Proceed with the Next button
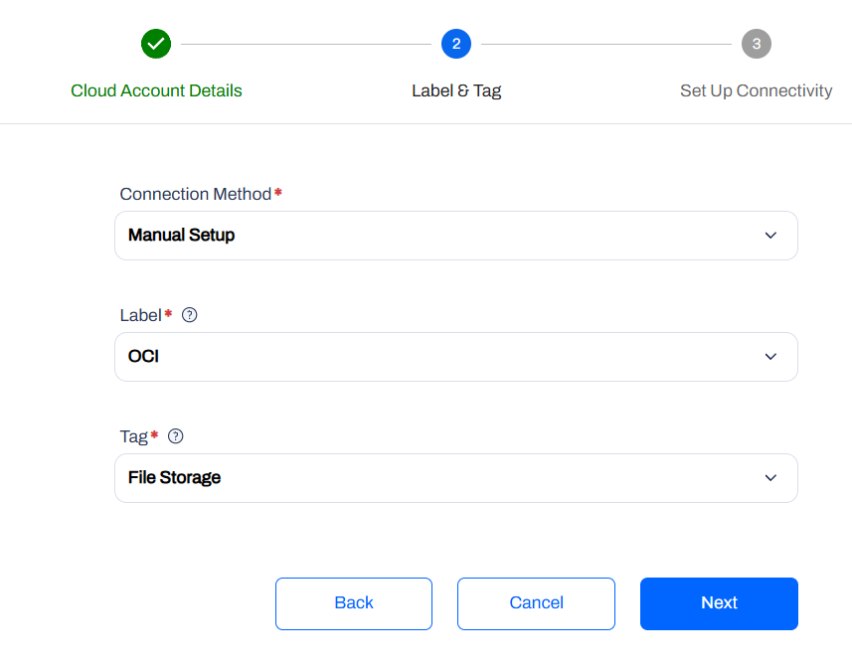 click(719, 603)
